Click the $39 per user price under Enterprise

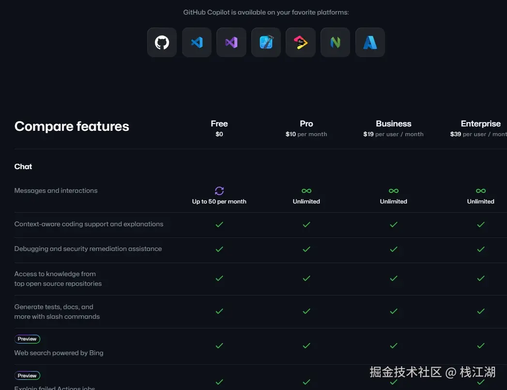tap(478, 134)
